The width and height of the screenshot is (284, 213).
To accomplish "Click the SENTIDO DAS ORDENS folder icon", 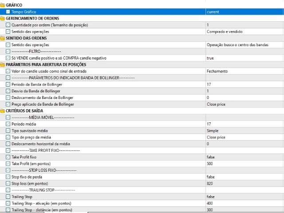I will click(2, 38).
